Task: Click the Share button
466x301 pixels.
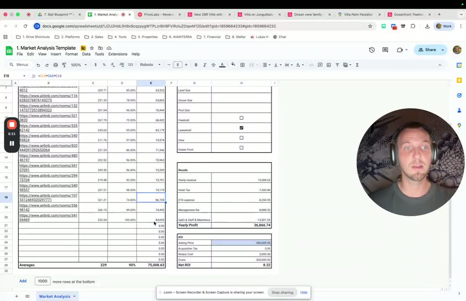Action: tap(427, 50)
